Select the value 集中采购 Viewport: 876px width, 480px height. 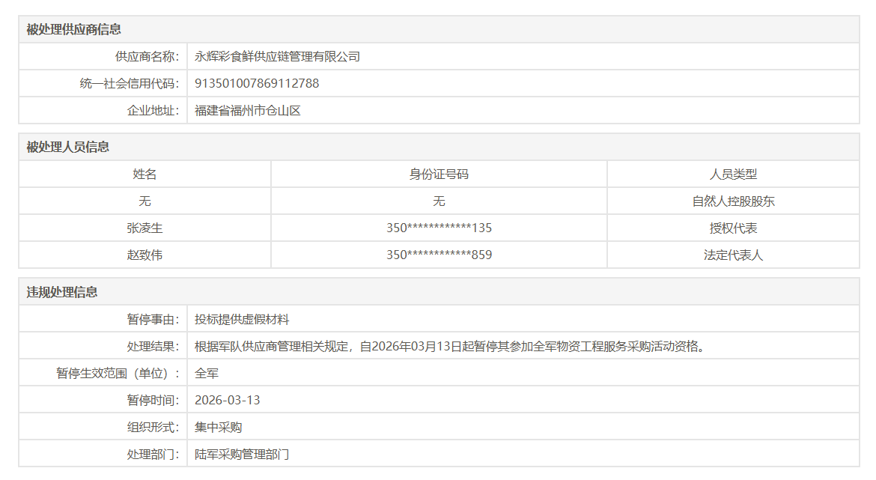point(218,428)
